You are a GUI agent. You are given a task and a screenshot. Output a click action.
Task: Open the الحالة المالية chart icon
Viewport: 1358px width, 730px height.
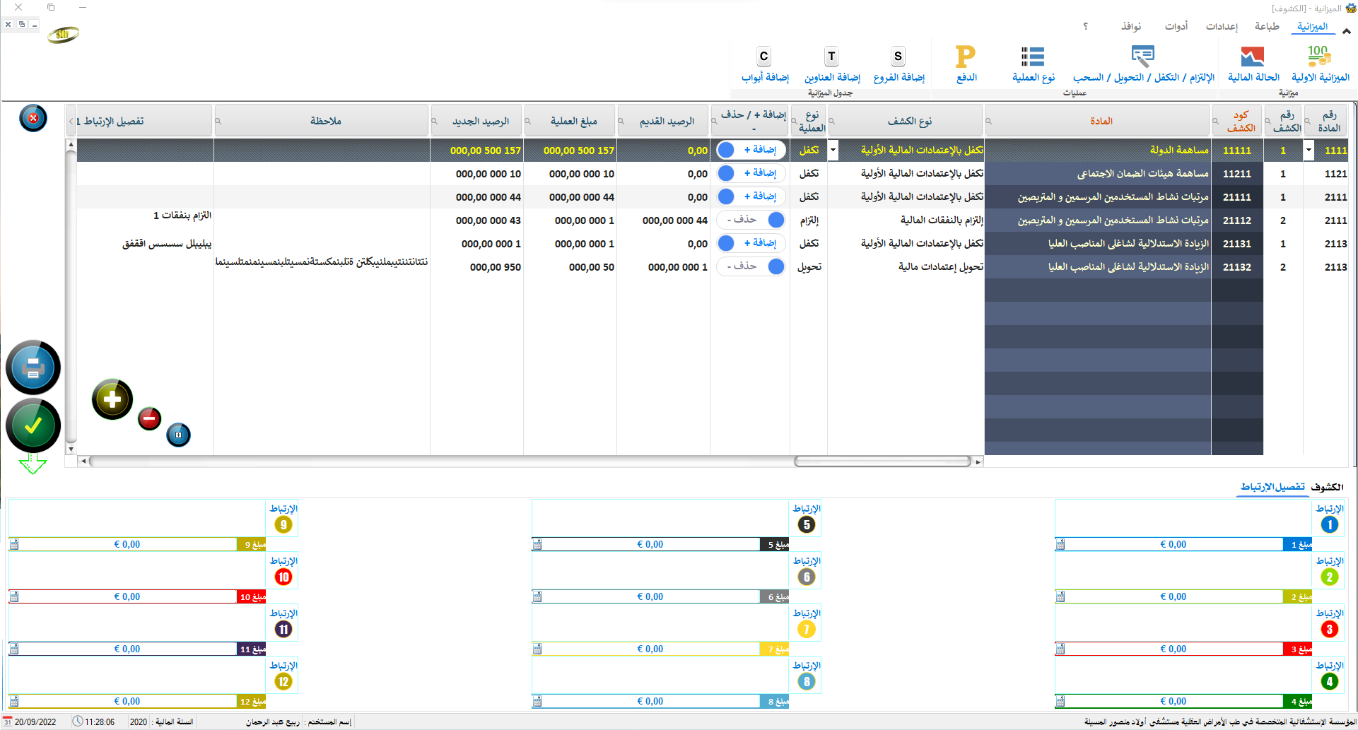pos(1253,57)
